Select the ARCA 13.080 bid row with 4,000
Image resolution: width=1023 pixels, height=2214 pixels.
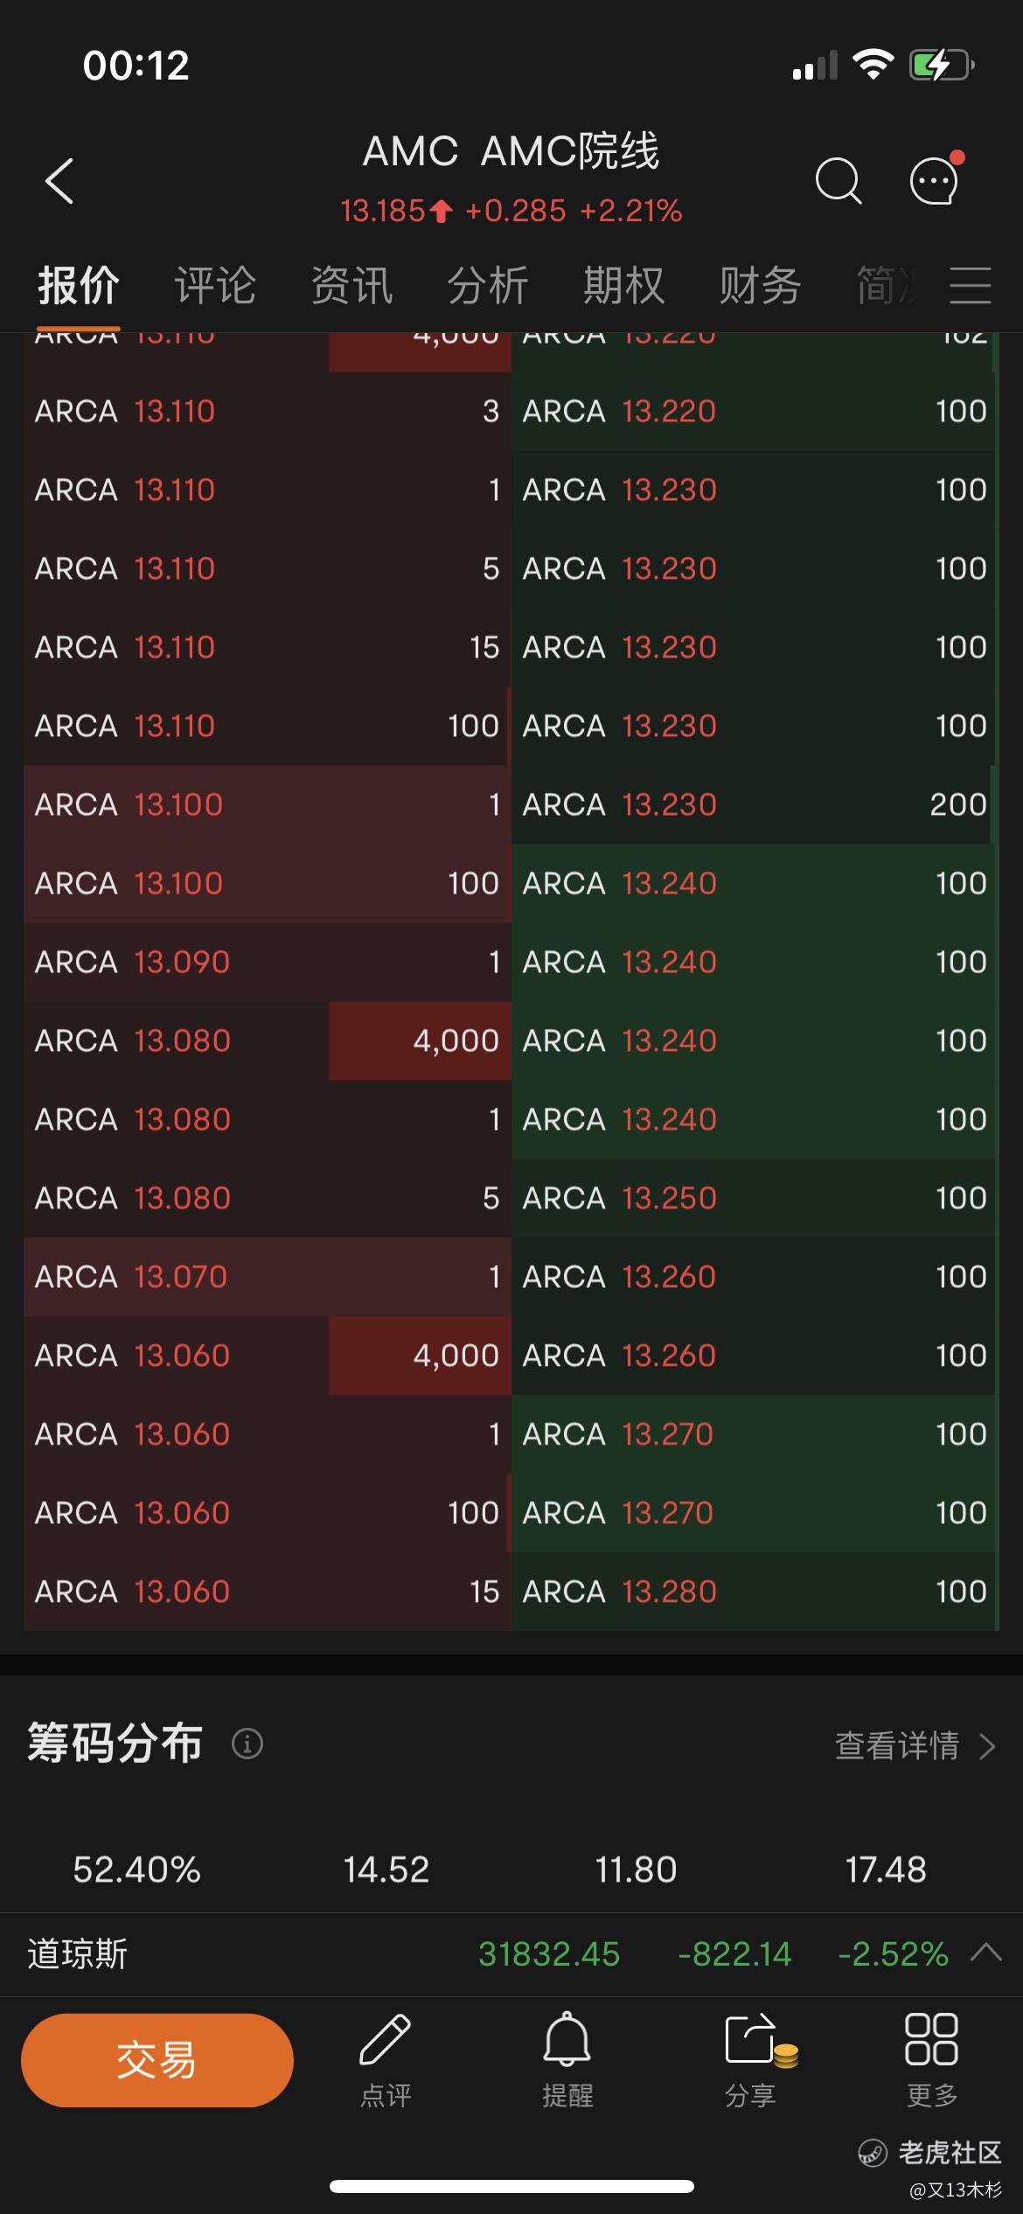click(x=268, y=1041)
